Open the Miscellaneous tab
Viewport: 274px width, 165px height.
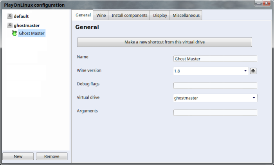pyautogui.click(x=186, y=15)
